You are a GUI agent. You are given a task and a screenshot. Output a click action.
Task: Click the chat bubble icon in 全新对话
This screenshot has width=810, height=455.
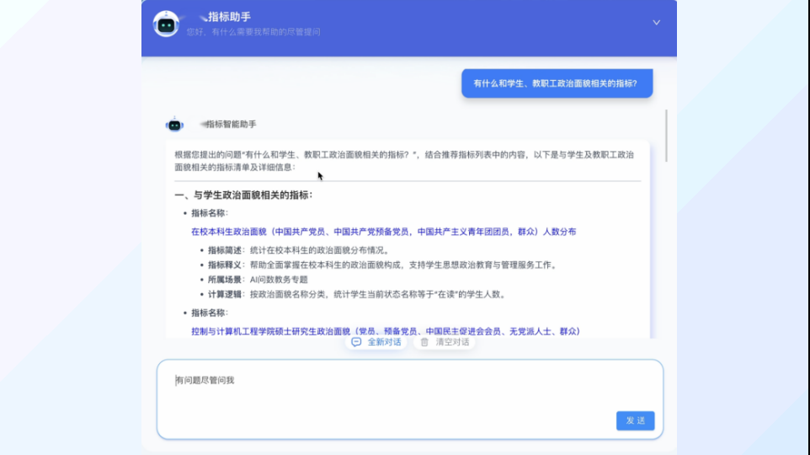click(x=356, y=342)
